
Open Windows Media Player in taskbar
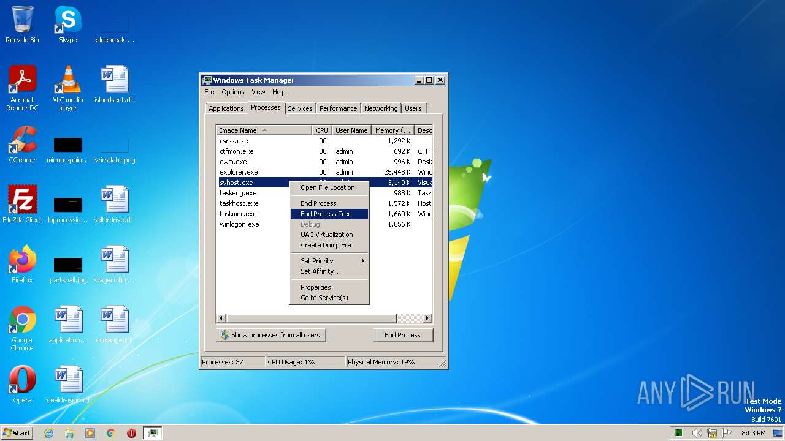(x=90, y=433)
